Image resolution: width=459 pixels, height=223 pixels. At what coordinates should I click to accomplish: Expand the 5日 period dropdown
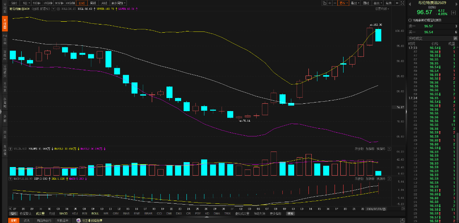[27, 3]
